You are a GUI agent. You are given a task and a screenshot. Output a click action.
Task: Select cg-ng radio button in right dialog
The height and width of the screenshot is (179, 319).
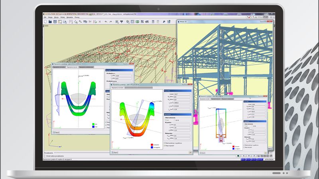tap(252, 126)
